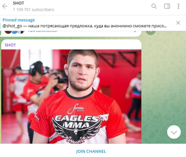
Task: Click the green share button beside post
Action: pyautogui.click(x=151, y=33)
